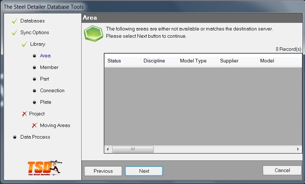305x184 pixels.
Task: Sort table by Discipline column
Action: pos(159,61)
